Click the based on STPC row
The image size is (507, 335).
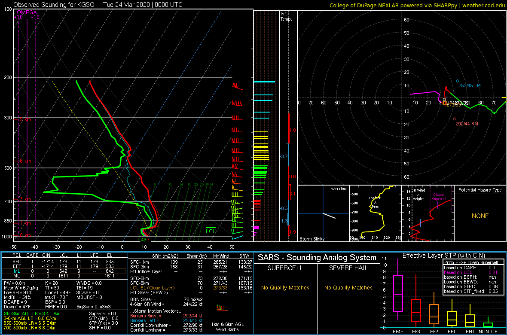pyautogui.click(x=473, y=287)
